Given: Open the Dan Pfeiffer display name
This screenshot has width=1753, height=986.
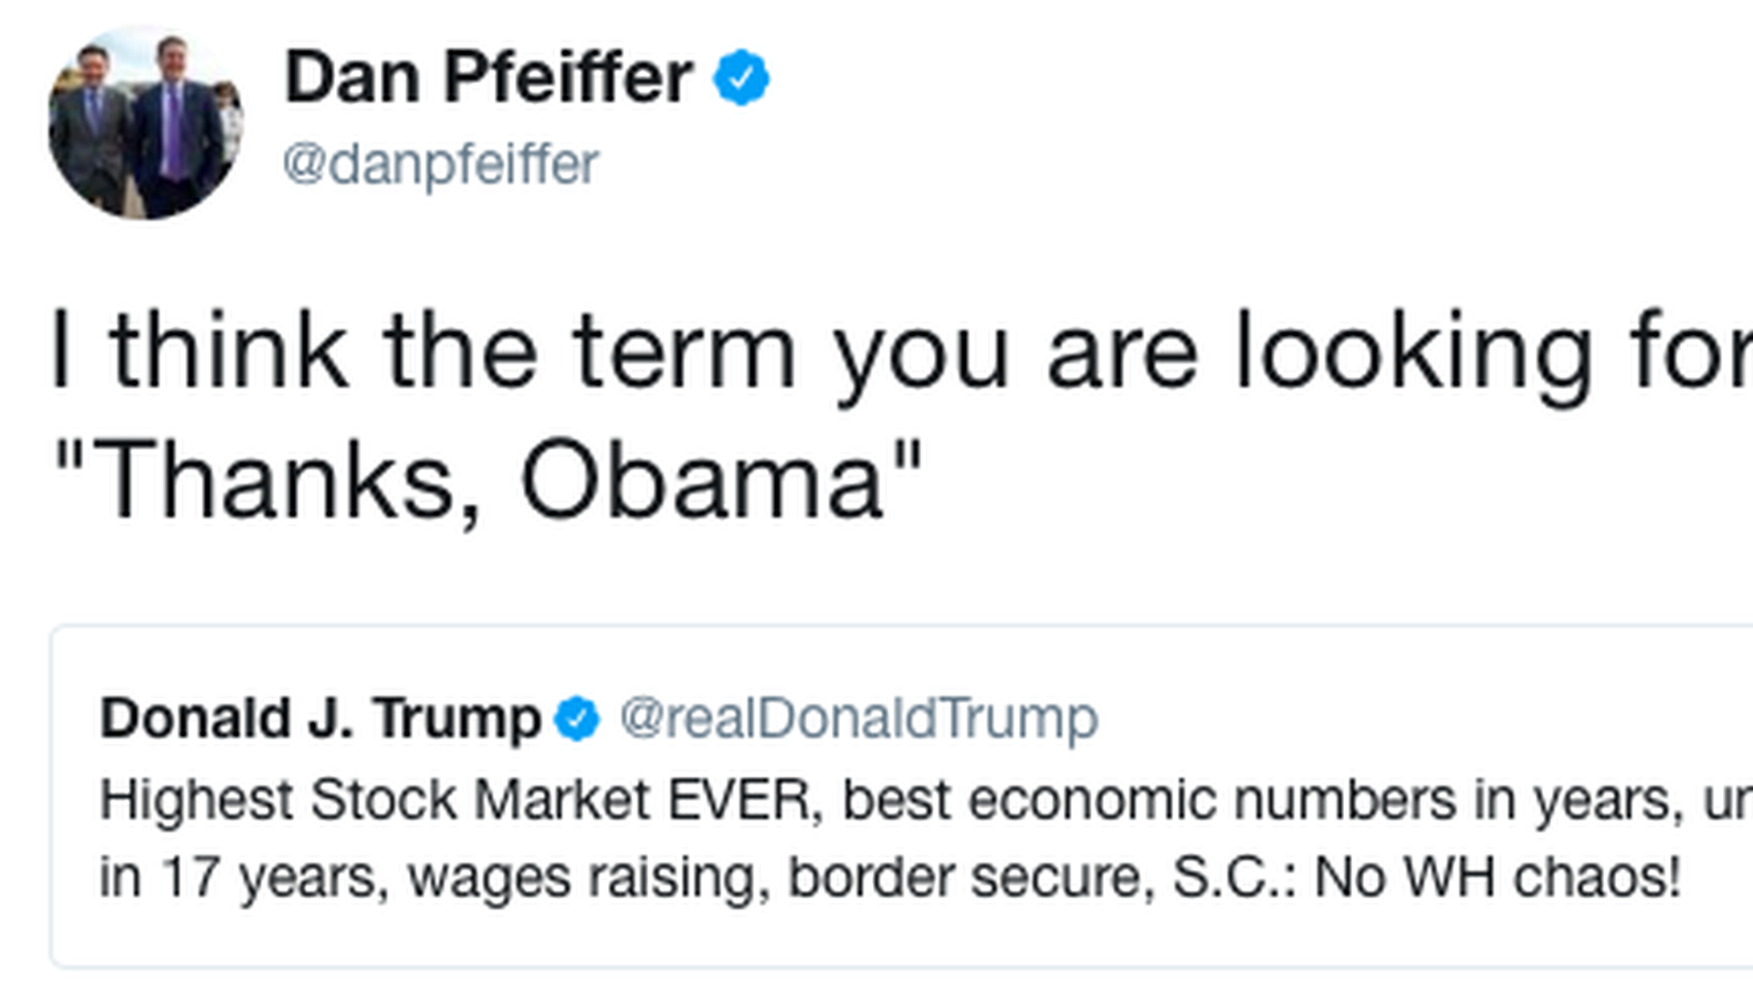Looking at the screenshot, I should click(x=488, y=78).
